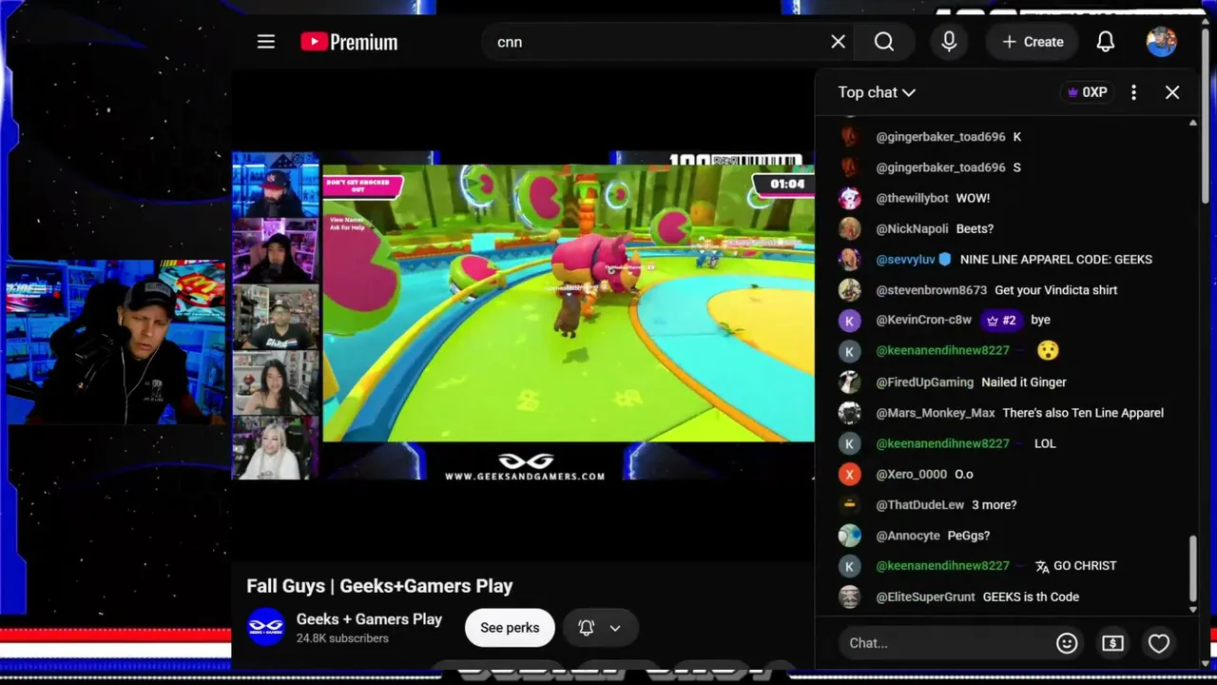Click the 'Nailed it Ginger' chat message
Screen dimensions: 1217x685
click(x=1024, y=382)
